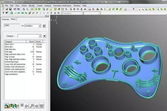Click the question mark Help icon
167x111 pixels.
[x=3, y=13]
